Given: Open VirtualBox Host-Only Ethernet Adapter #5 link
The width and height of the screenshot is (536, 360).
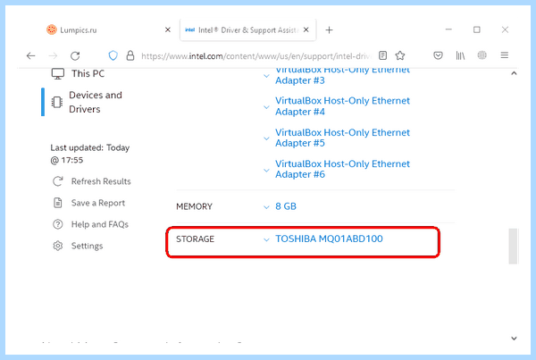Looking at the screenshot, I should (342, 138).
